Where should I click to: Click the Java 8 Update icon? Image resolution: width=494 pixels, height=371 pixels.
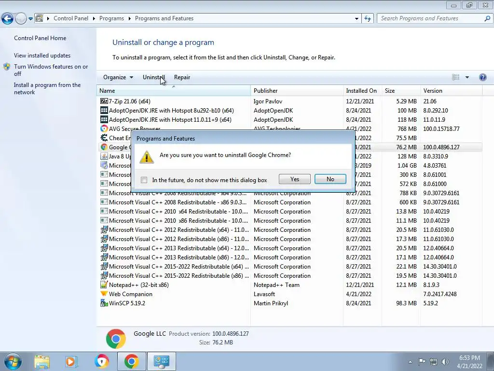pos(104,156)
